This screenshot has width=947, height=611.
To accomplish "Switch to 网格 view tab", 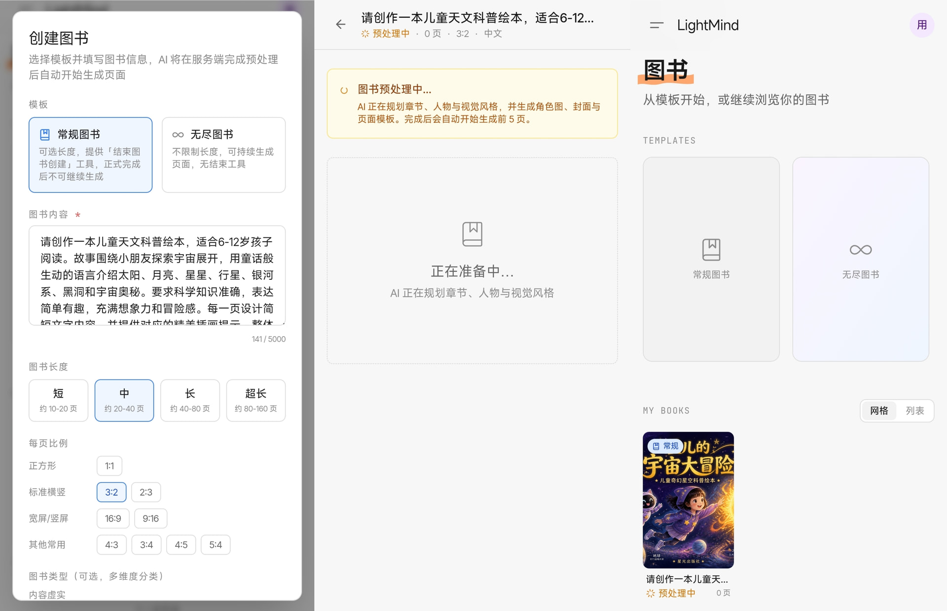I will (878, 411).
